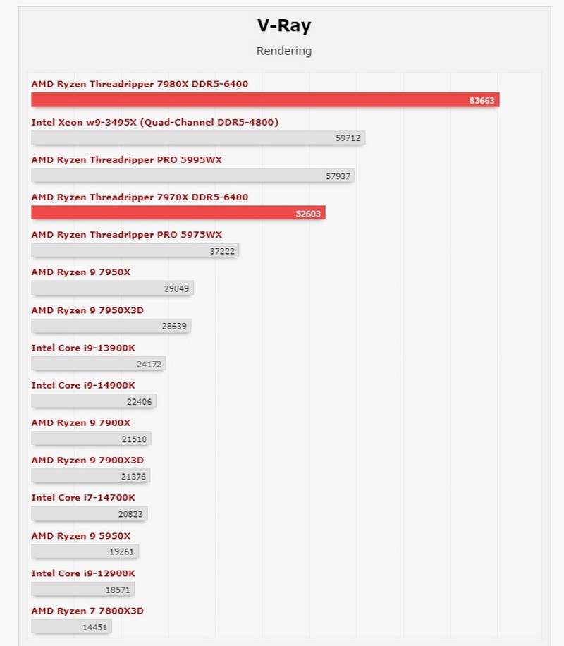This screenshot has width=564, height=646.
Task: Select the Threadripper 7970X DDR5-6400 label
Action: (140, 197)
